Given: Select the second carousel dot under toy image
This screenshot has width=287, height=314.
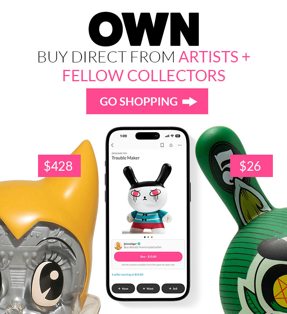Looking at the screenshot, I should click(148, 237).
